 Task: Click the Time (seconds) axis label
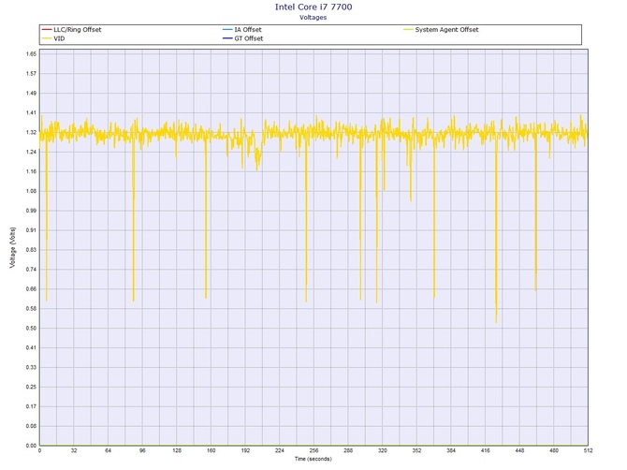pos(313,459)
